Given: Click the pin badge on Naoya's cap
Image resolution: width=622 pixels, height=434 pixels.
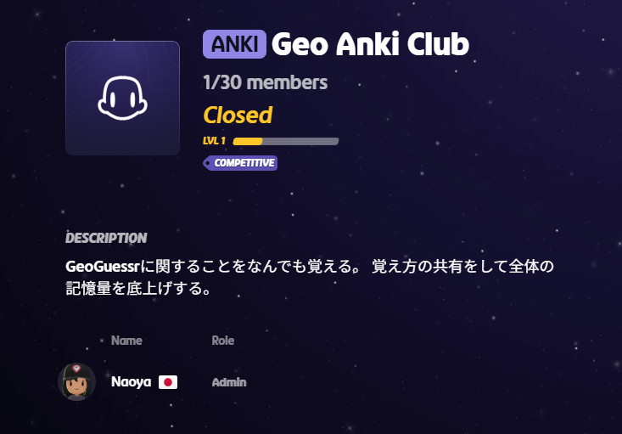Looking at the screenshot, I should 76,369.
